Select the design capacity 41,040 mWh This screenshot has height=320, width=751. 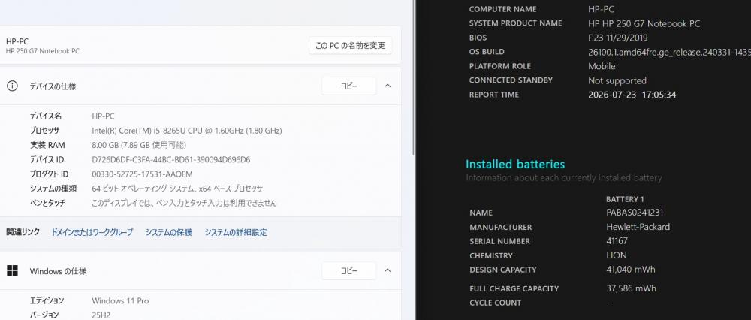(x=631, y=269)
